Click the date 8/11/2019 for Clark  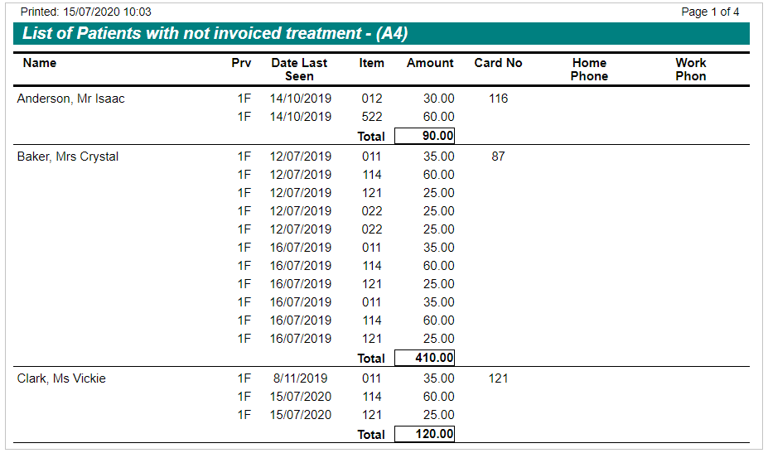300,378
